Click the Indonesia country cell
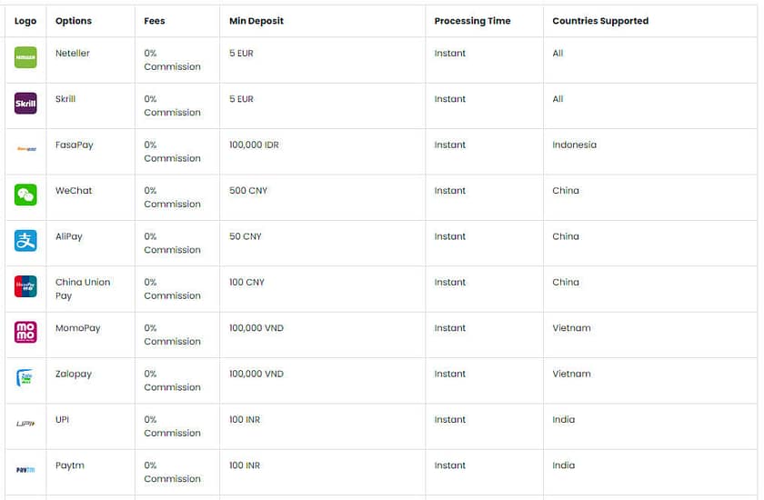 (x=574, y=145)
